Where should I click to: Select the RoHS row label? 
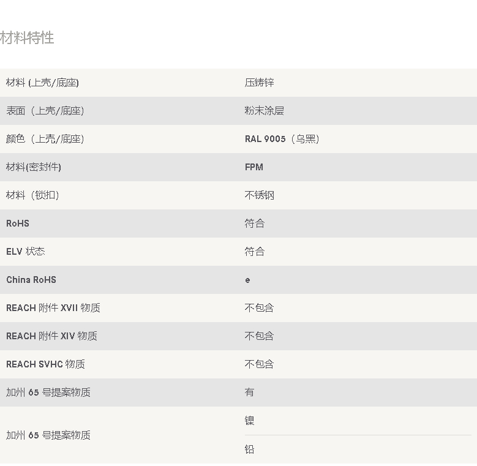pyautogui.click(x=18, y=224)
